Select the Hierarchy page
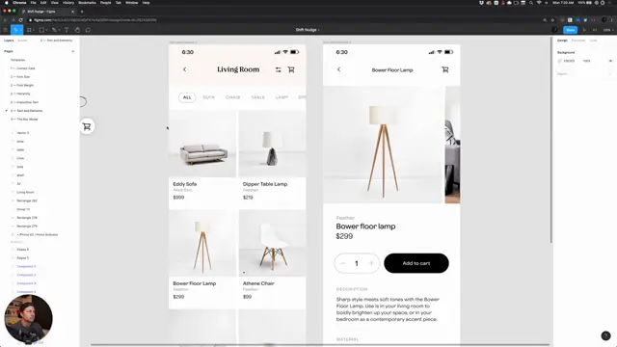The width and height of the screenshot is (617, 347). [x=20, y=93]
